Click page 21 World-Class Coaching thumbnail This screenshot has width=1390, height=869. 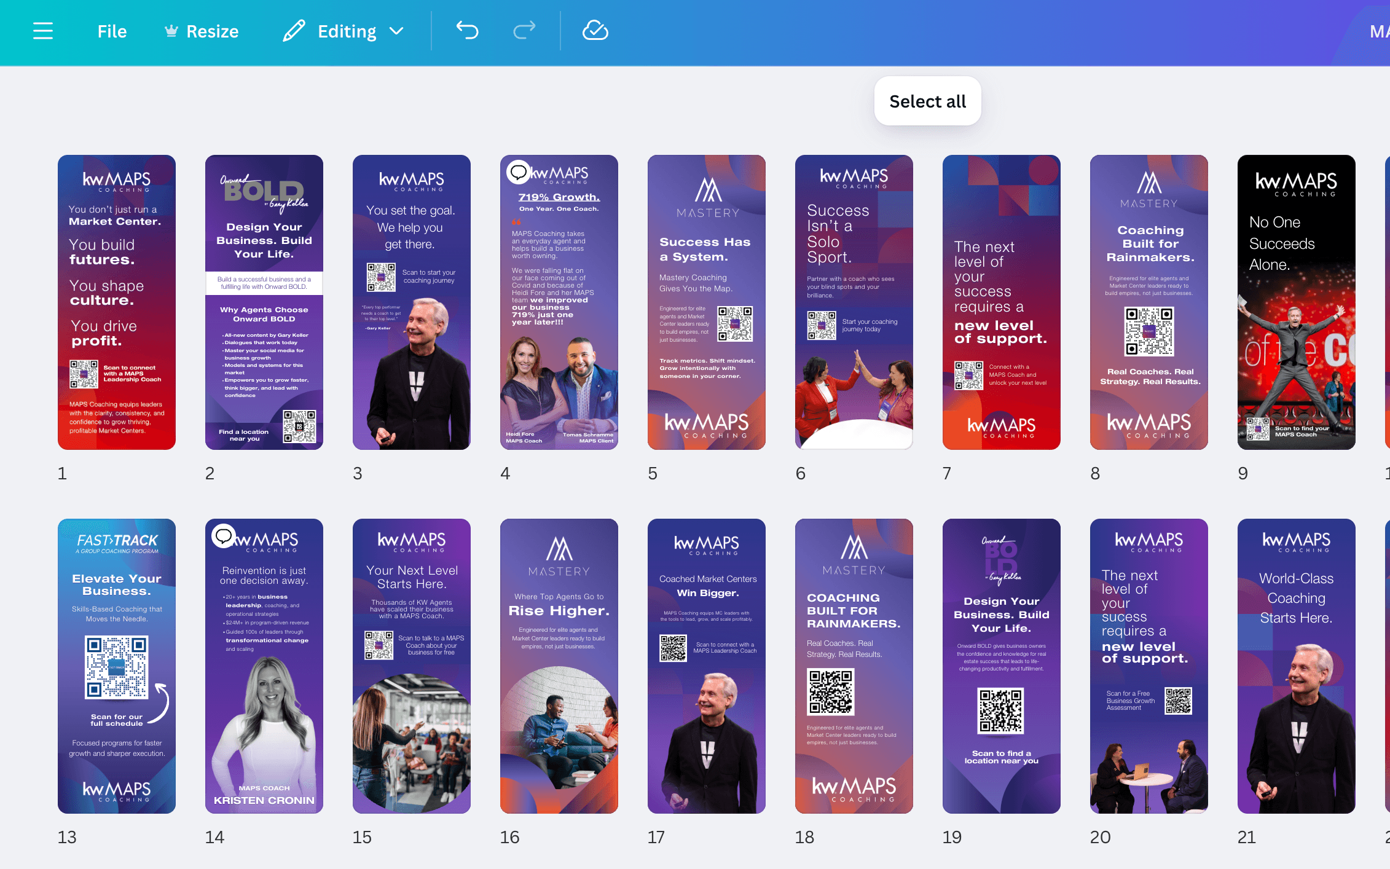click(1296, 666)
